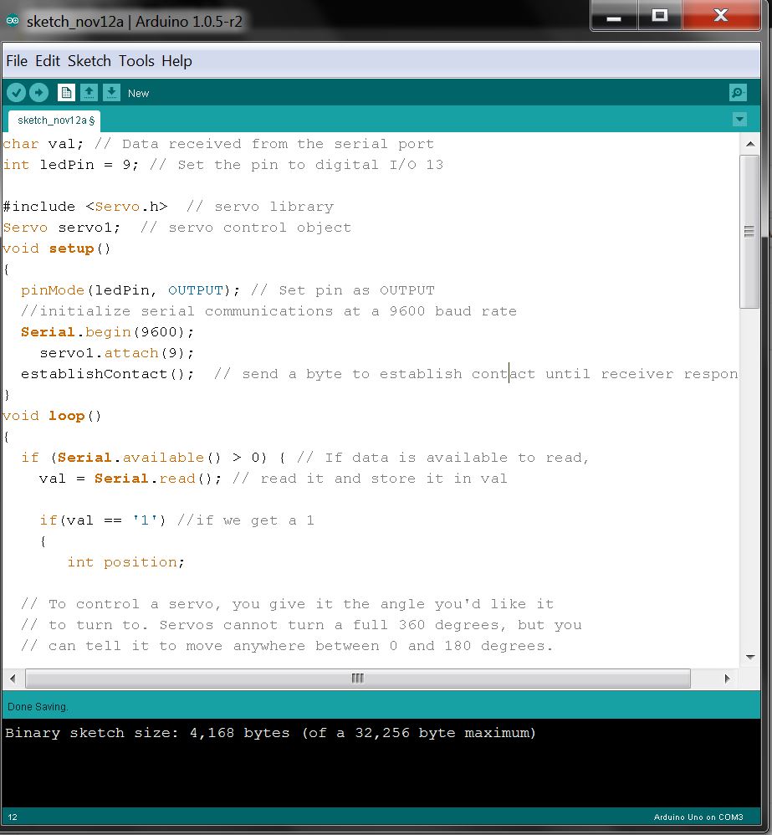The height and width of the screenshot is (835, 772).
Task: Click the Arduino logo in title bar
Action: click(13, 21)
